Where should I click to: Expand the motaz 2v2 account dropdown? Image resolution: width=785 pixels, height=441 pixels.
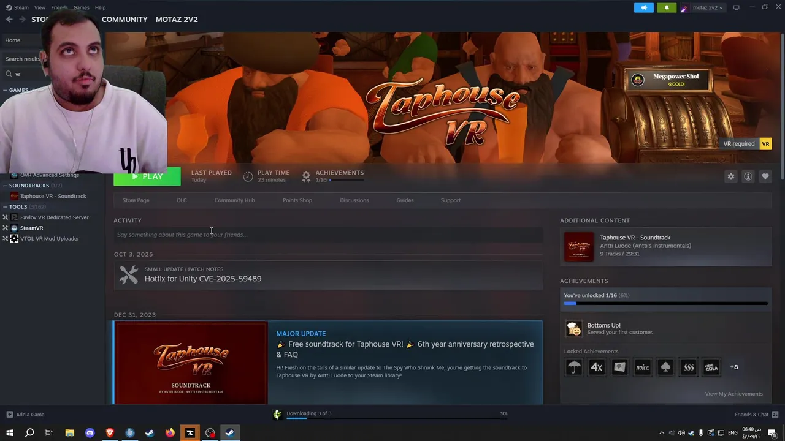[x=708, y=8]
